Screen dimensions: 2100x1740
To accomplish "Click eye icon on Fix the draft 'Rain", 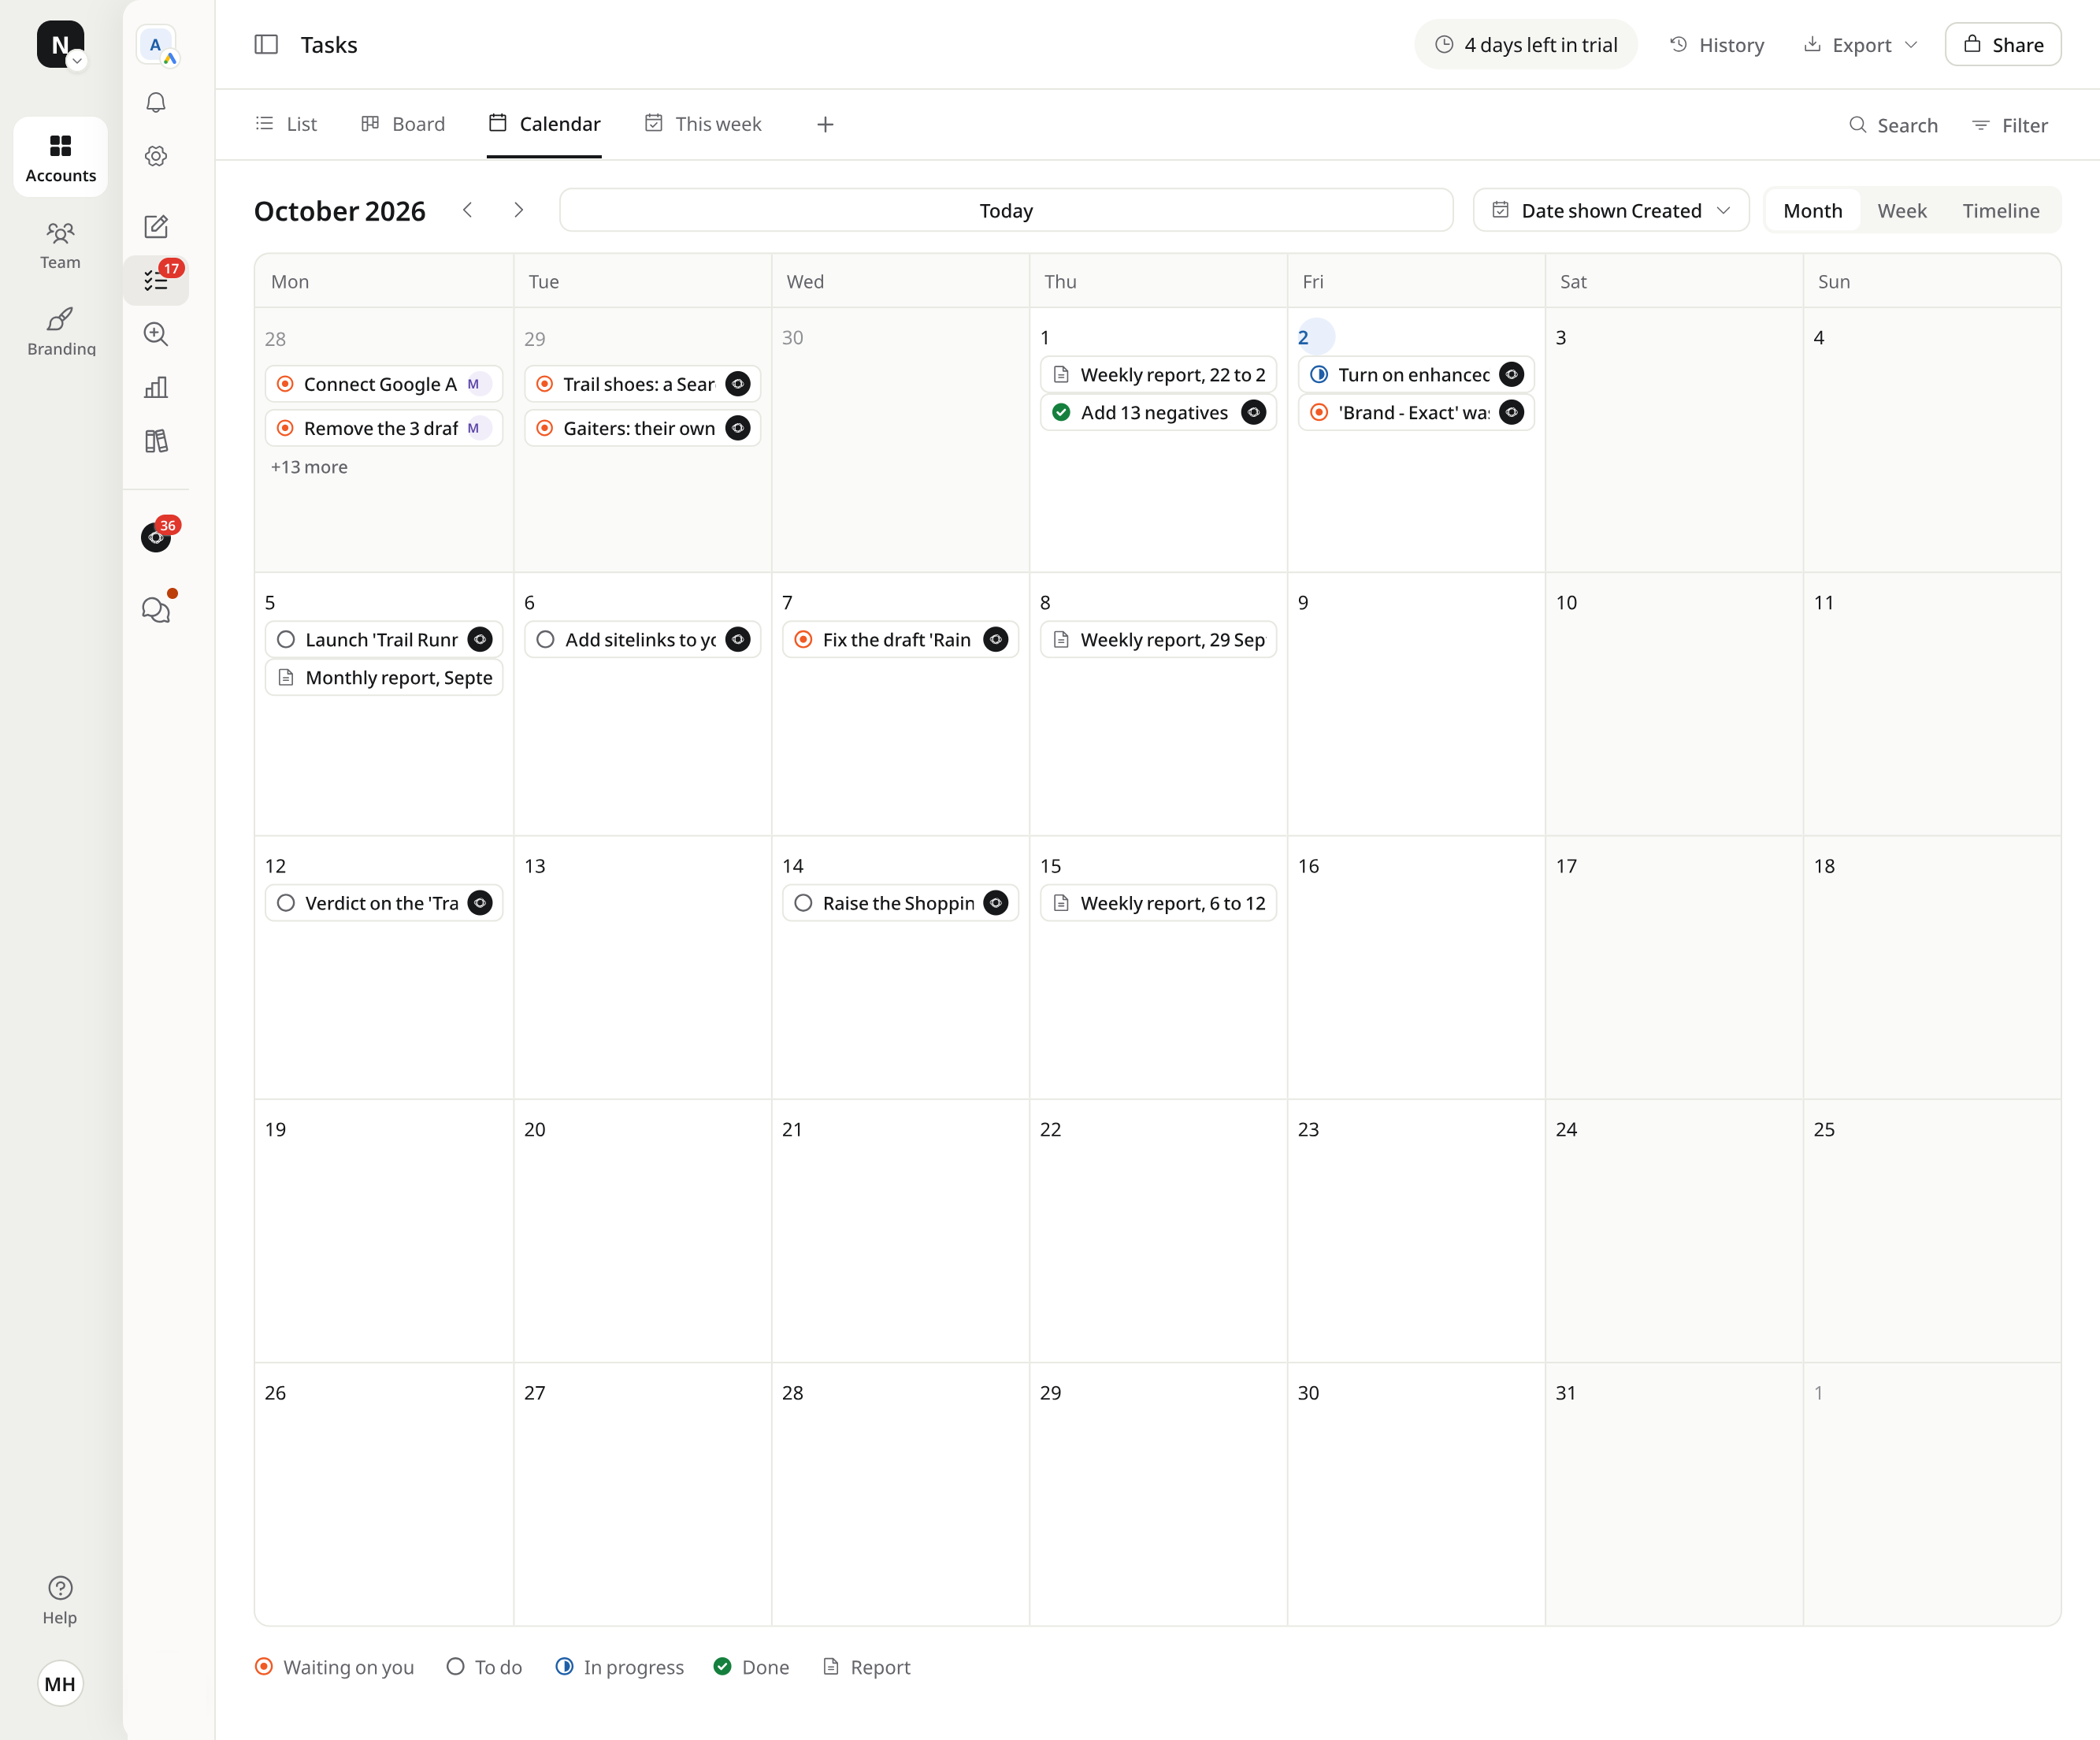I will 995,639.
